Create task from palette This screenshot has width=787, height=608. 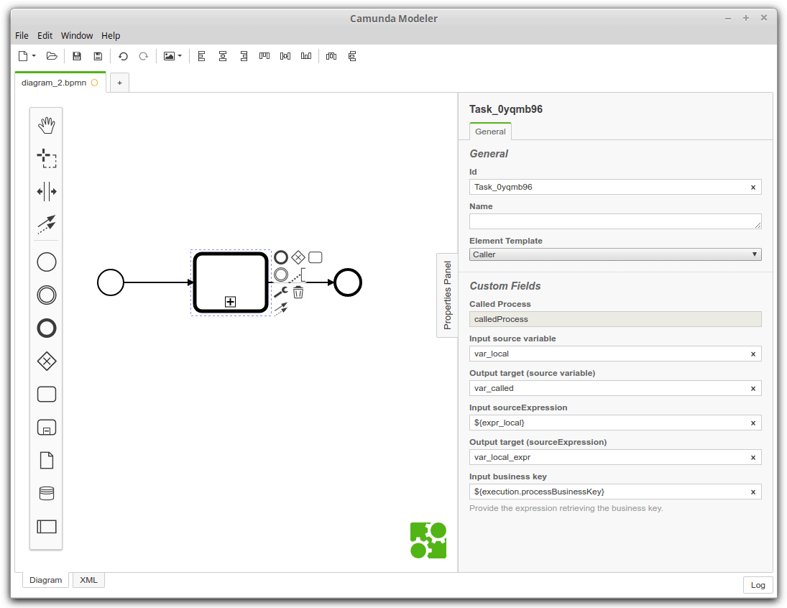tap(47, 395)
